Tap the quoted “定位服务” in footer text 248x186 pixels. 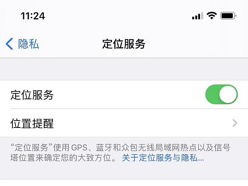click(x=32, y=148)
